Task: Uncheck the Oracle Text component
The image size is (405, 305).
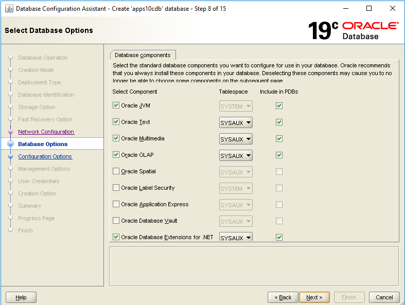Action: point(116,122)
